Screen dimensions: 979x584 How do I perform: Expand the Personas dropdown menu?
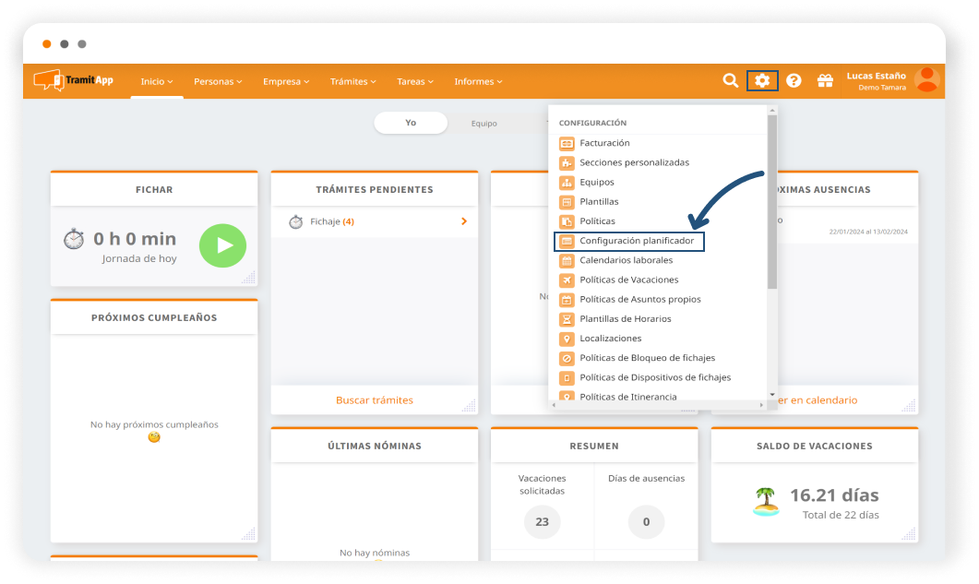tap(218, 81)
